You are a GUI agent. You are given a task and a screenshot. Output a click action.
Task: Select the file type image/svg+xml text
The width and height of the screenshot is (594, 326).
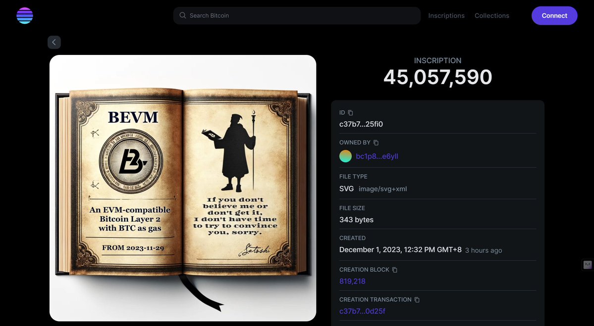[382, 188]
